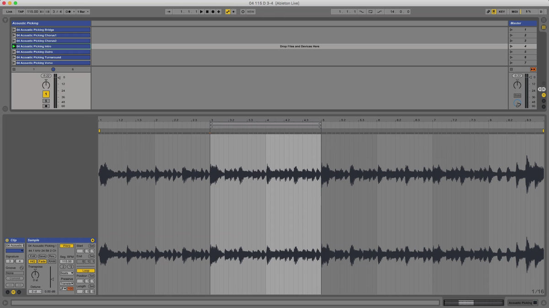
Task: Click the Acoustic Picking track volume slider
Action: click(x=59, y=78)
